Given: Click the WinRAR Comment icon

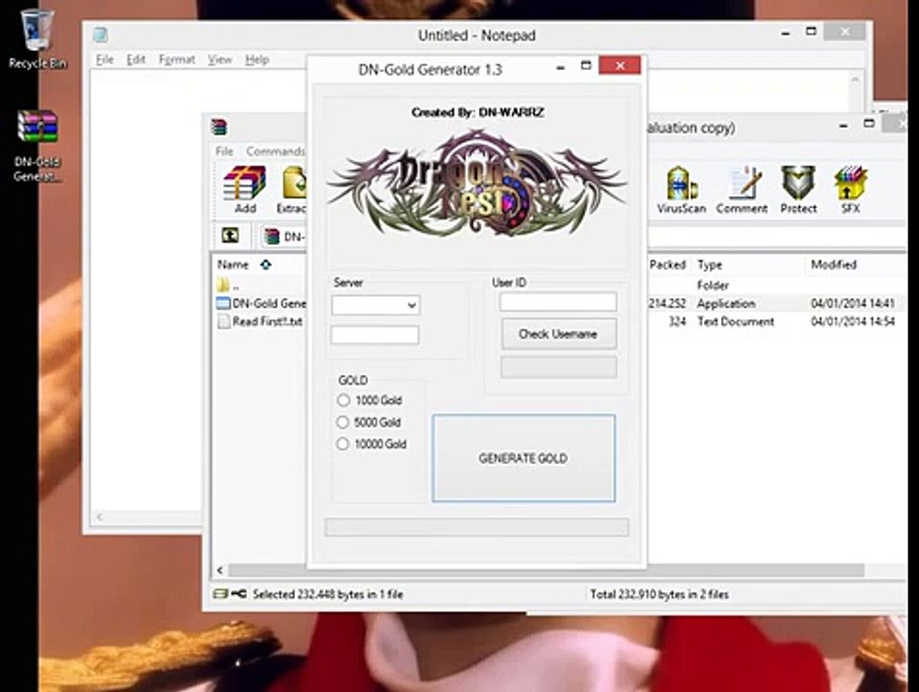Looking at the screenshot, I should coord(741,189).
